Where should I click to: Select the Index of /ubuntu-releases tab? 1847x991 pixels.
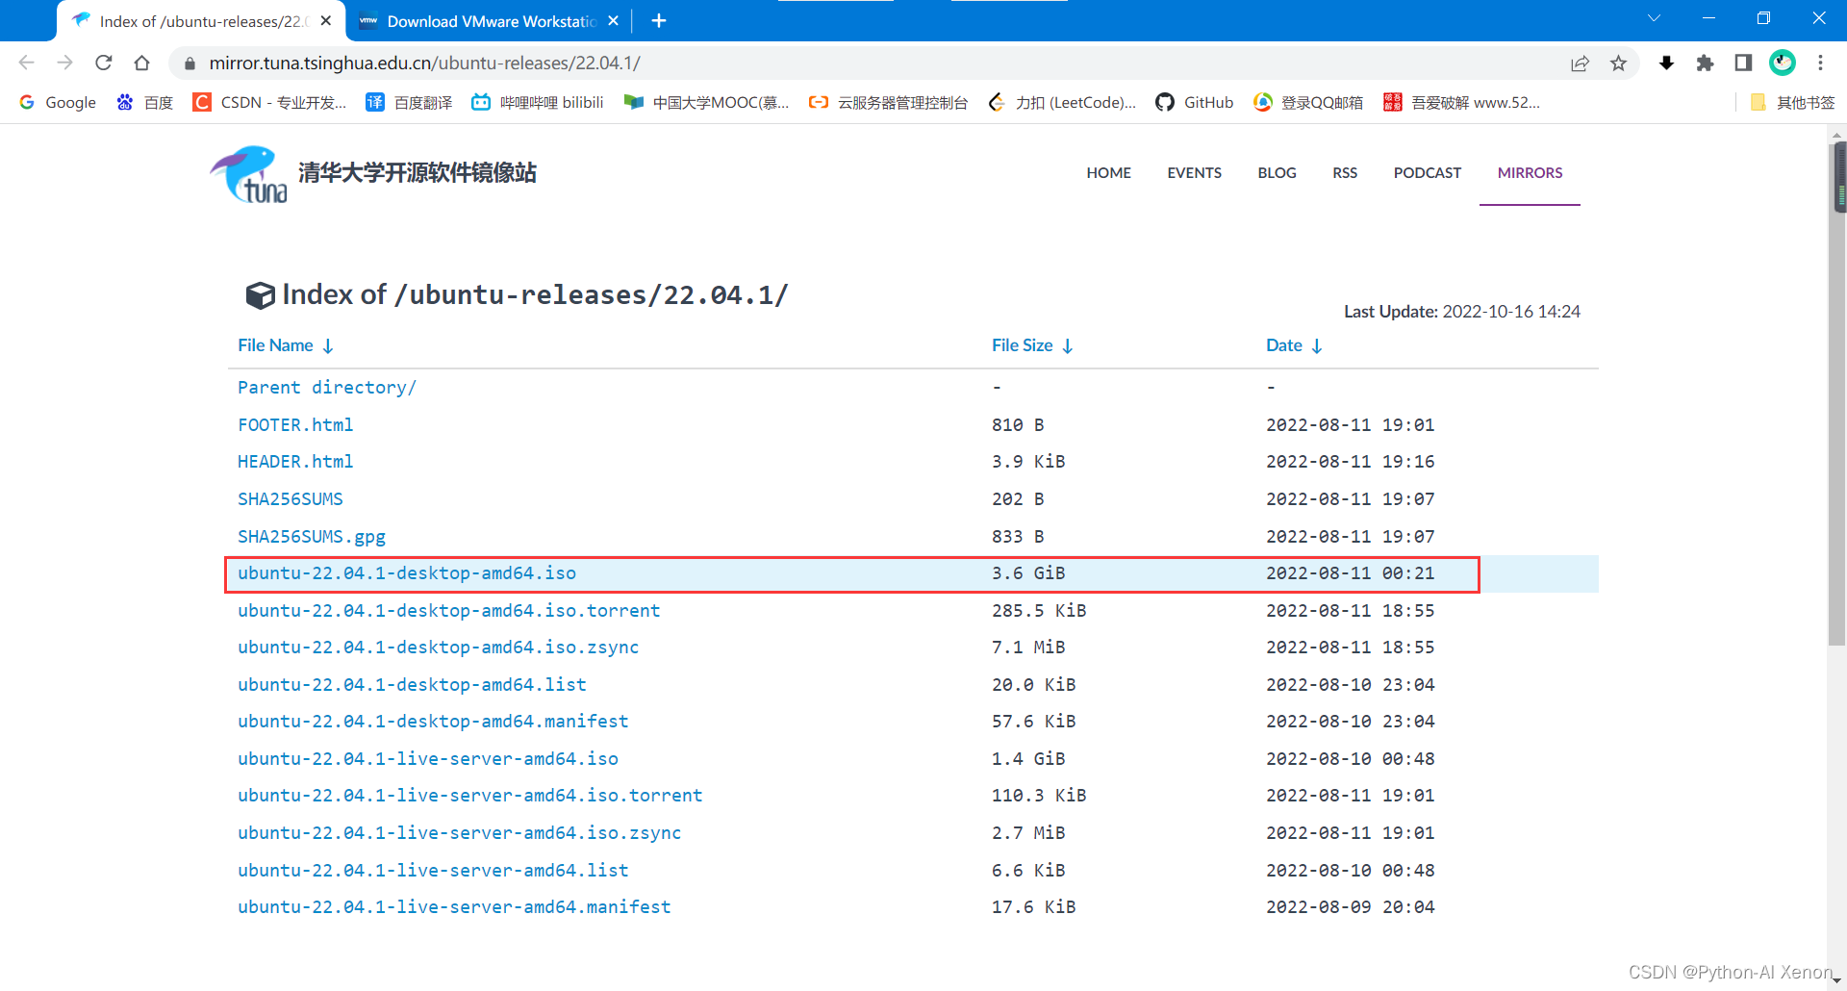tap(201, 21)
